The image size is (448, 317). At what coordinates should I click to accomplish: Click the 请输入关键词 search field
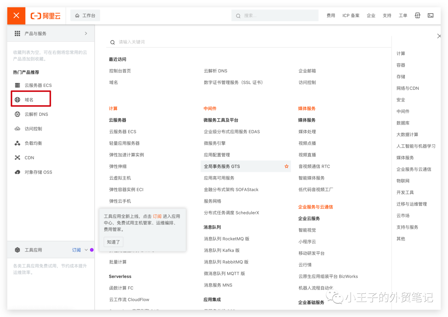[248, 42]
